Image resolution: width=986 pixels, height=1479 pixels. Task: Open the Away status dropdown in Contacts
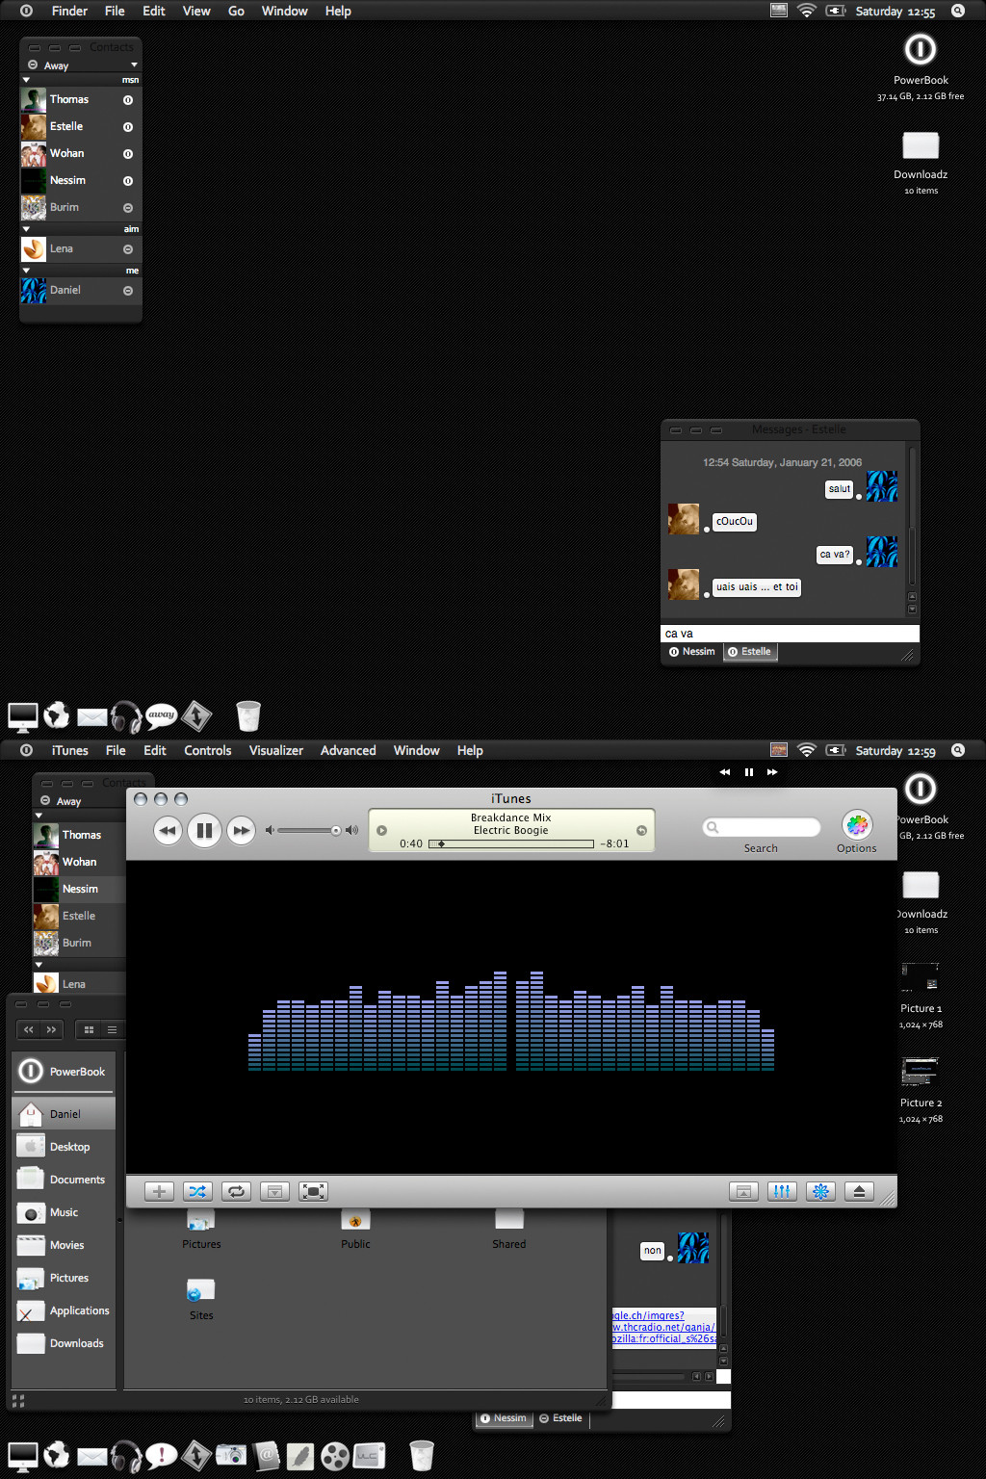pos(82,65)
